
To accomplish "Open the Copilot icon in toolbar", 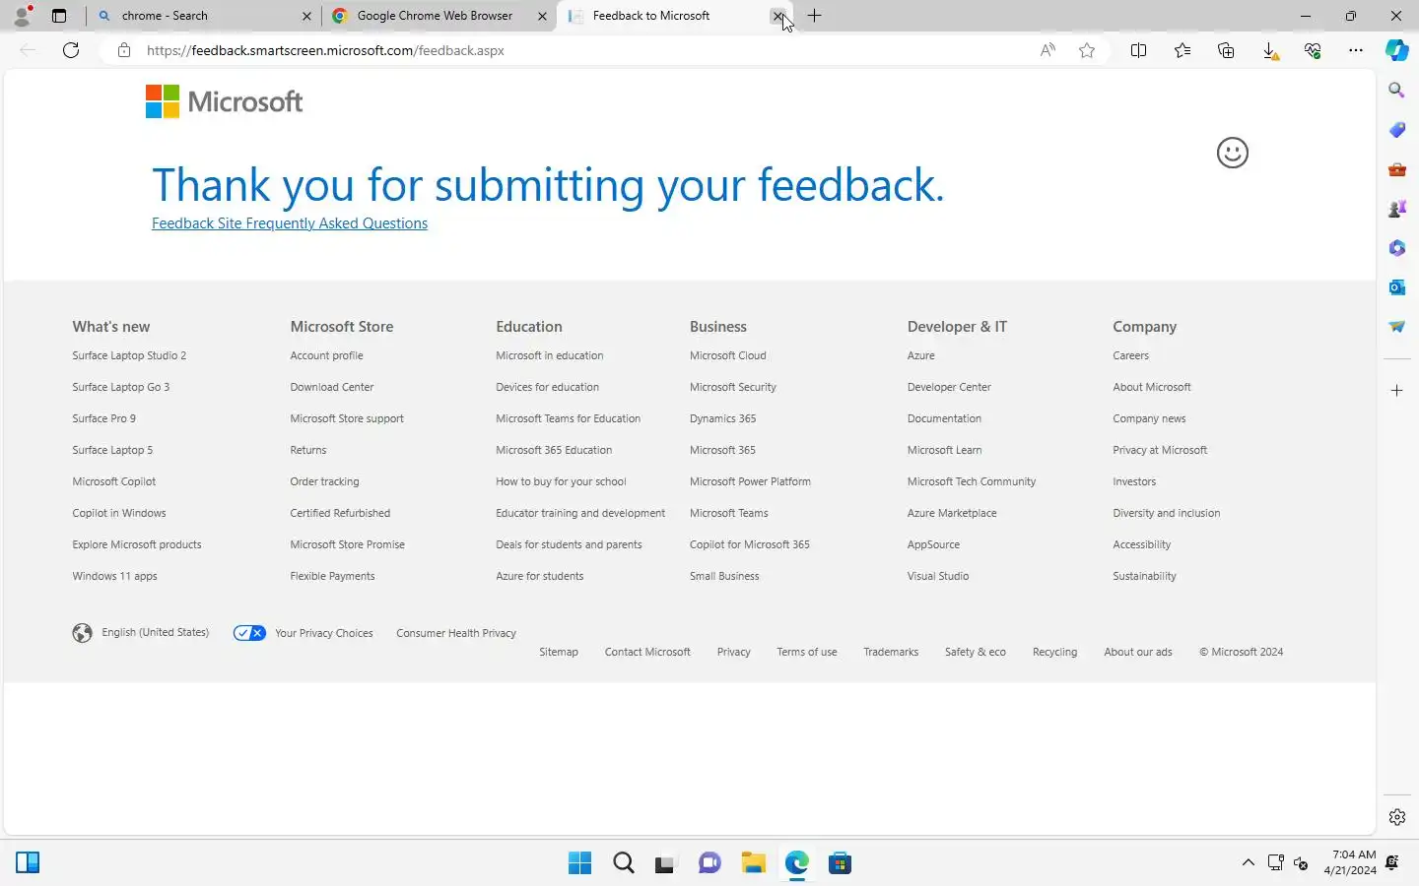I will point(1396,50).
